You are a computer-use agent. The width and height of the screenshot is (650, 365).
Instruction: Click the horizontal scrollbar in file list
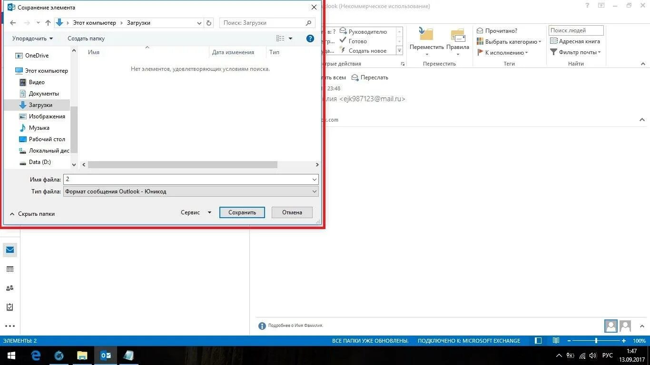tap(183, 164)
